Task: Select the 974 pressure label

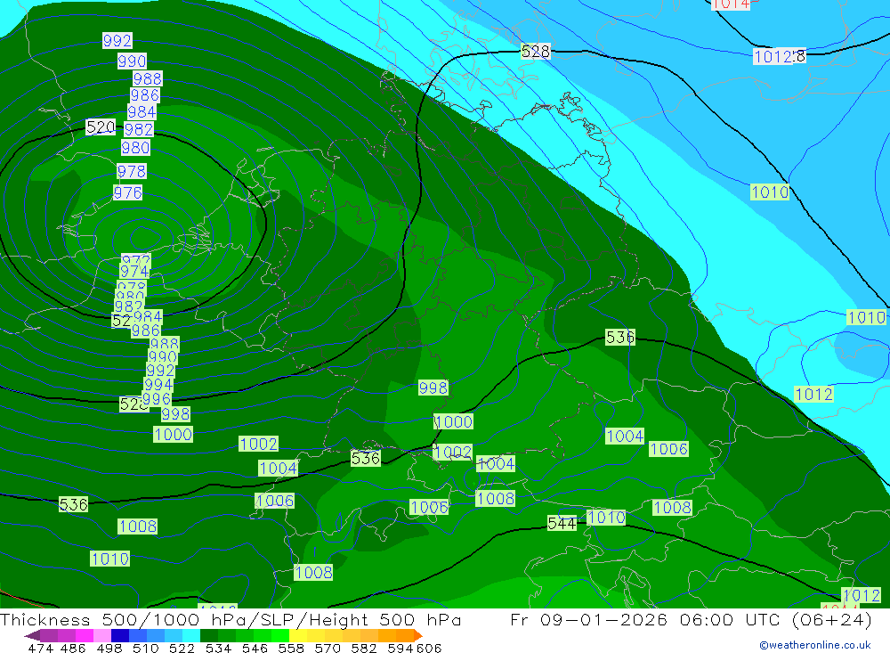Action: coord(134,272)
